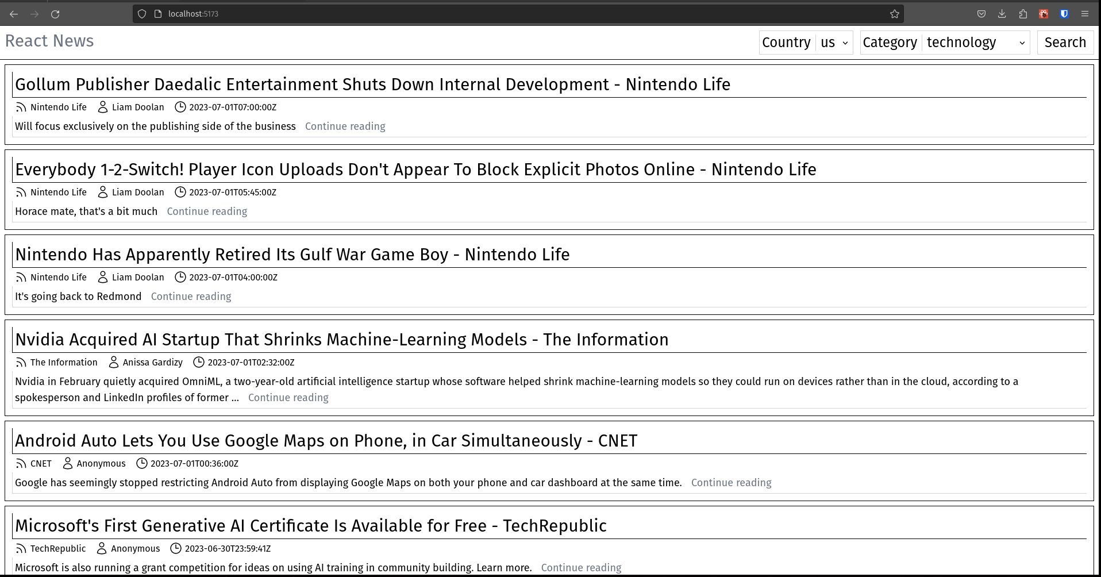Viewport: 1101px width, 577px height.
Task: Click headline Everybody 1-2-Switch Player Icon Uploads
Action: (x=415, y=170)
